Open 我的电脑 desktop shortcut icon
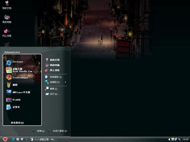 [7, 17]
